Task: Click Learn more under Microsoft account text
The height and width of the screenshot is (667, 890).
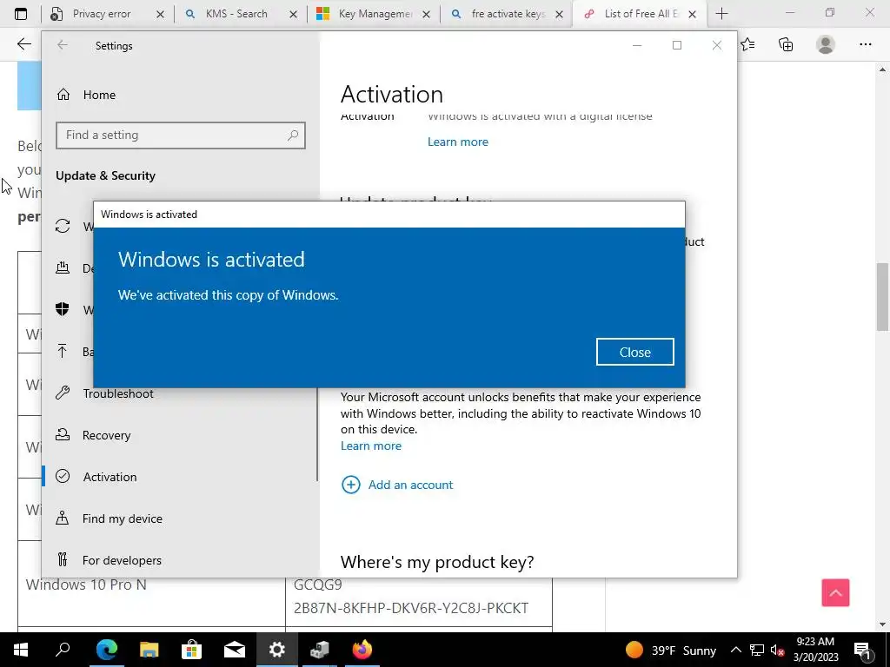Action: tap(370, 446)
